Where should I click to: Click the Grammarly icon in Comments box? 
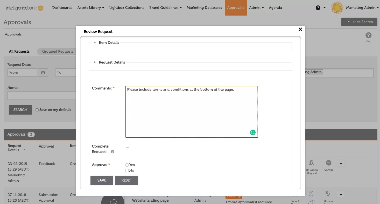(x=252, y=132)
